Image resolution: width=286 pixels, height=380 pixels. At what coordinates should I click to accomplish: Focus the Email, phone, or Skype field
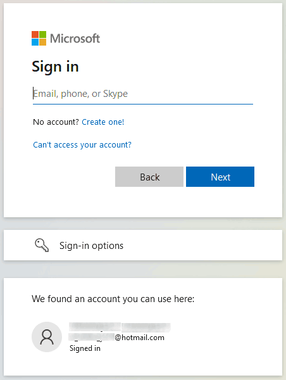coord(143,94)
